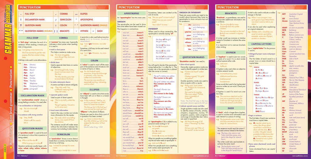Click BRACKETS in the symbols table
The height and width of the screenshot is (159, 311).
[64, 31]
